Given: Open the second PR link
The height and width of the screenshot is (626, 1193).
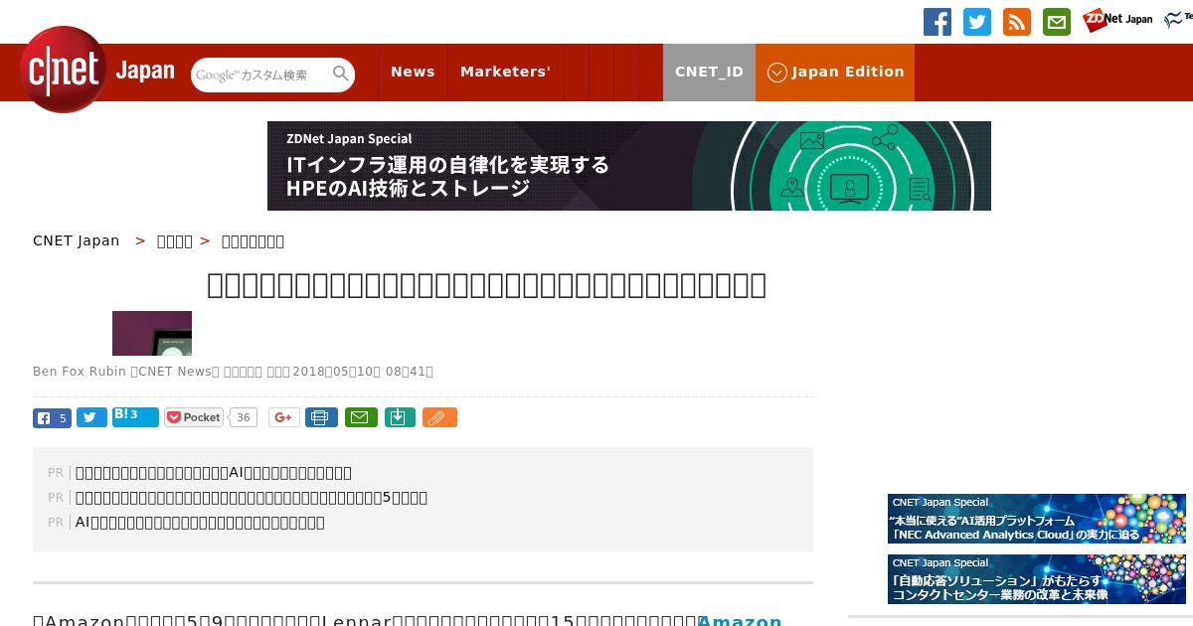Looking at the screenshot, I should (x=252, y=498).
